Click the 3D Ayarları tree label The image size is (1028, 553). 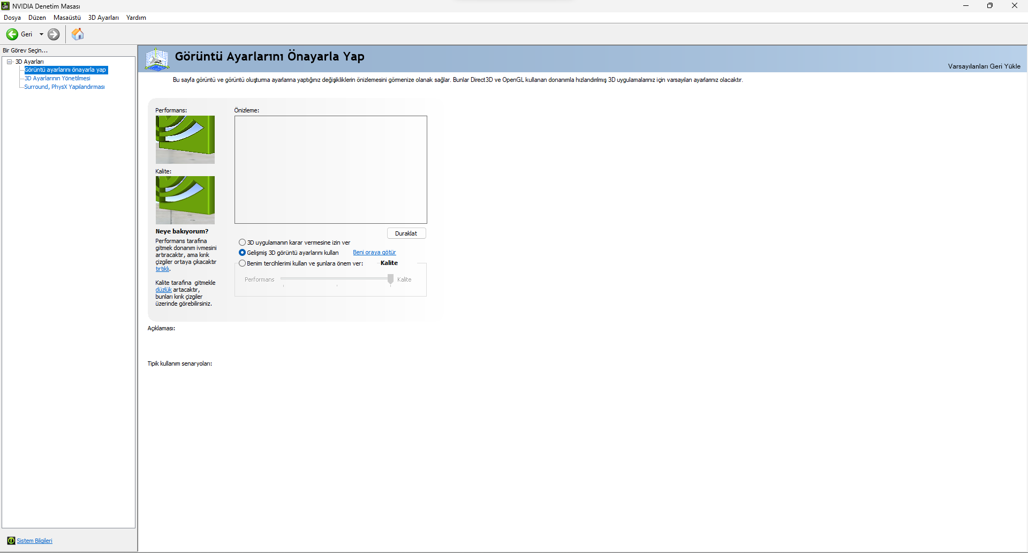click(x=29, y=62)
